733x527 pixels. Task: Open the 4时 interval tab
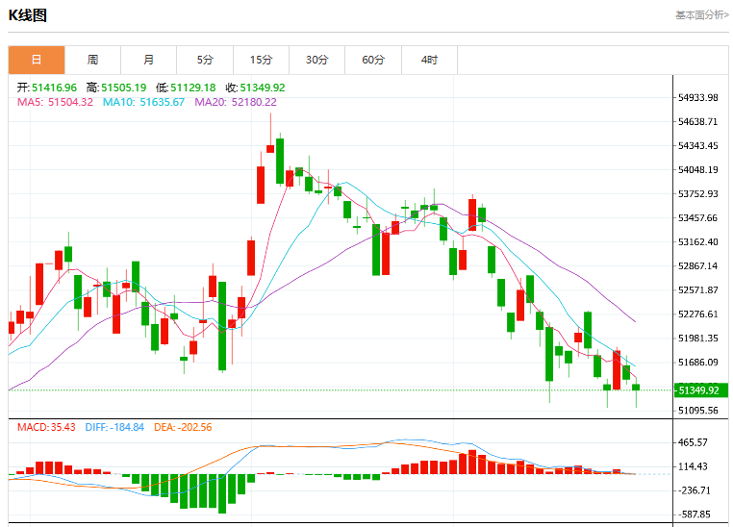pos(429,60)
